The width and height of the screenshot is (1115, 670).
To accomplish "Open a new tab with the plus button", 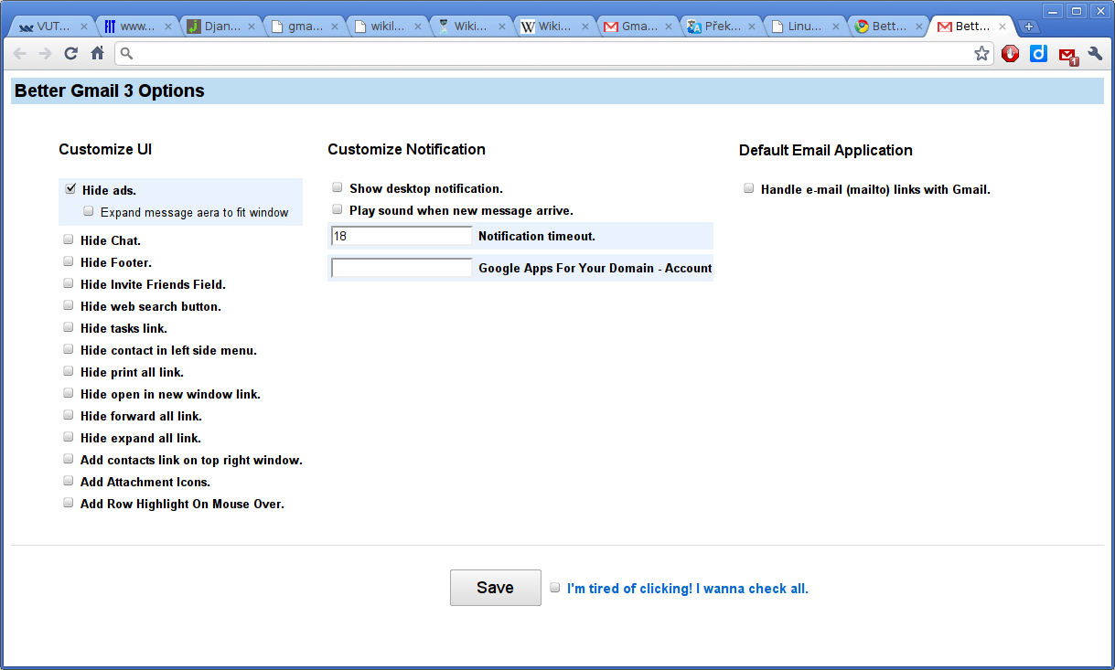I will pos(1030,27).
